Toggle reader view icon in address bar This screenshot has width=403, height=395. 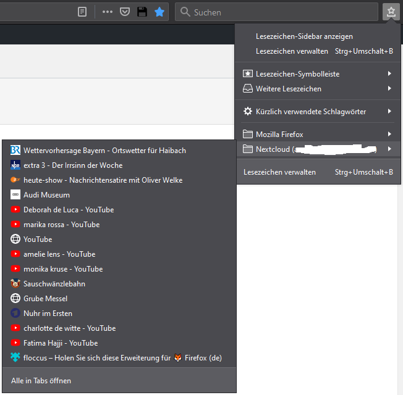pyautogui.click(x=82, y=12)
